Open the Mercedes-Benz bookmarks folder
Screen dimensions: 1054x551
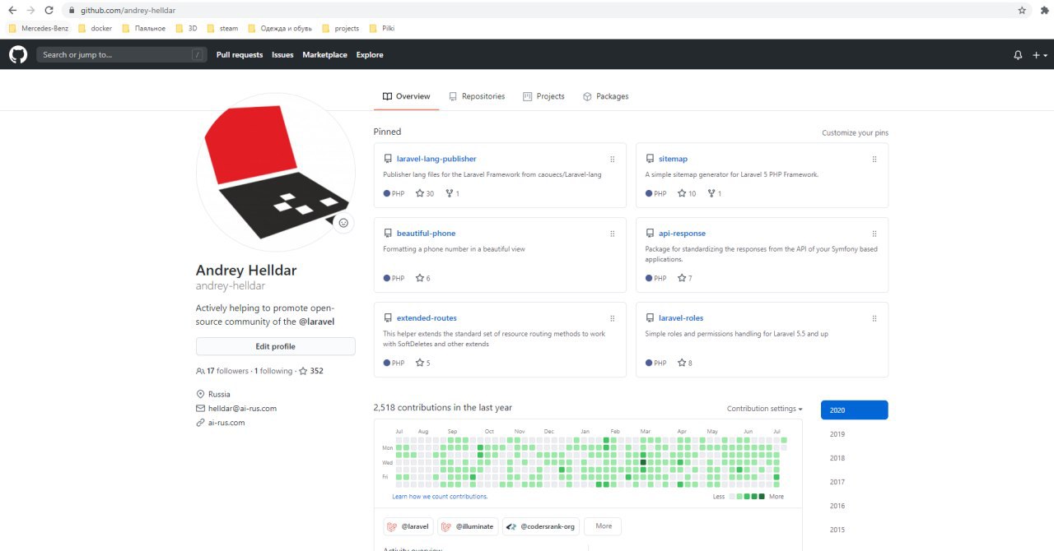(x=39, y=28)
